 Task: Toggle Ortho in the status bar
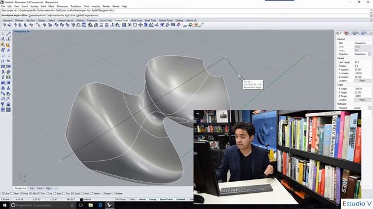point(132,200)
